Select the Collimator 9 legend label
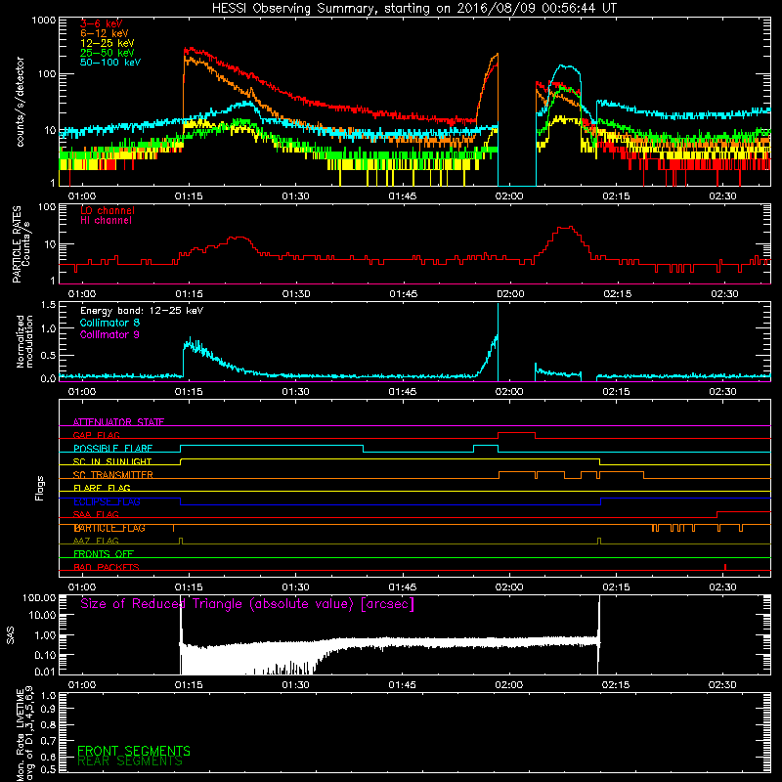 tap(109, 334)
